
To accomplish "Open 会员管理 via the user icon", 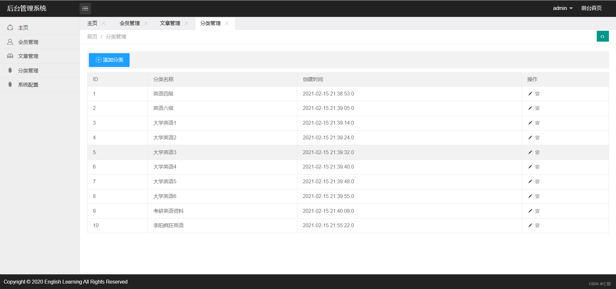I will [10, 42].
